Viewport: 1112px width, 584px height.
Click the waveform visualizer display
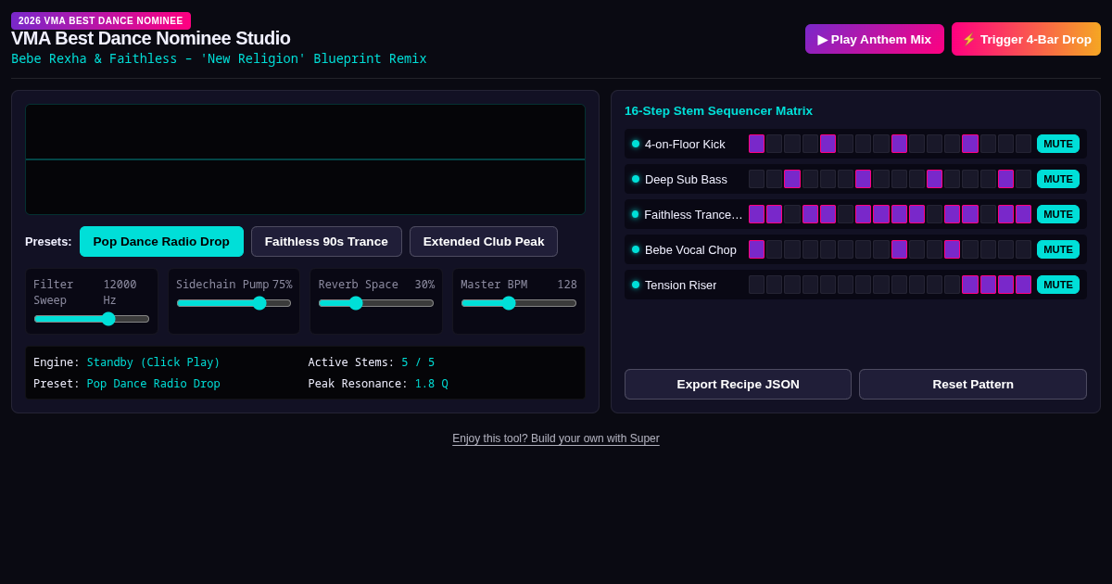[x=305, y=159]
